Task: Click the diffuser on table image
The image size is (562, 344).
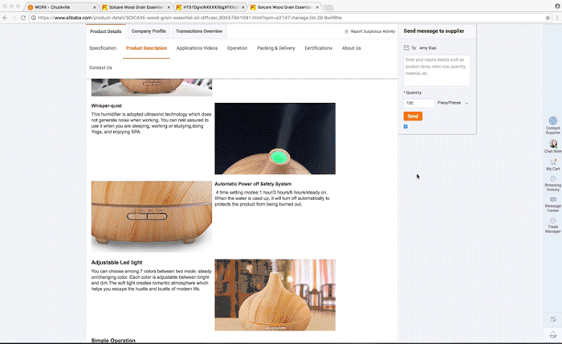Action: tap(275, 295)
